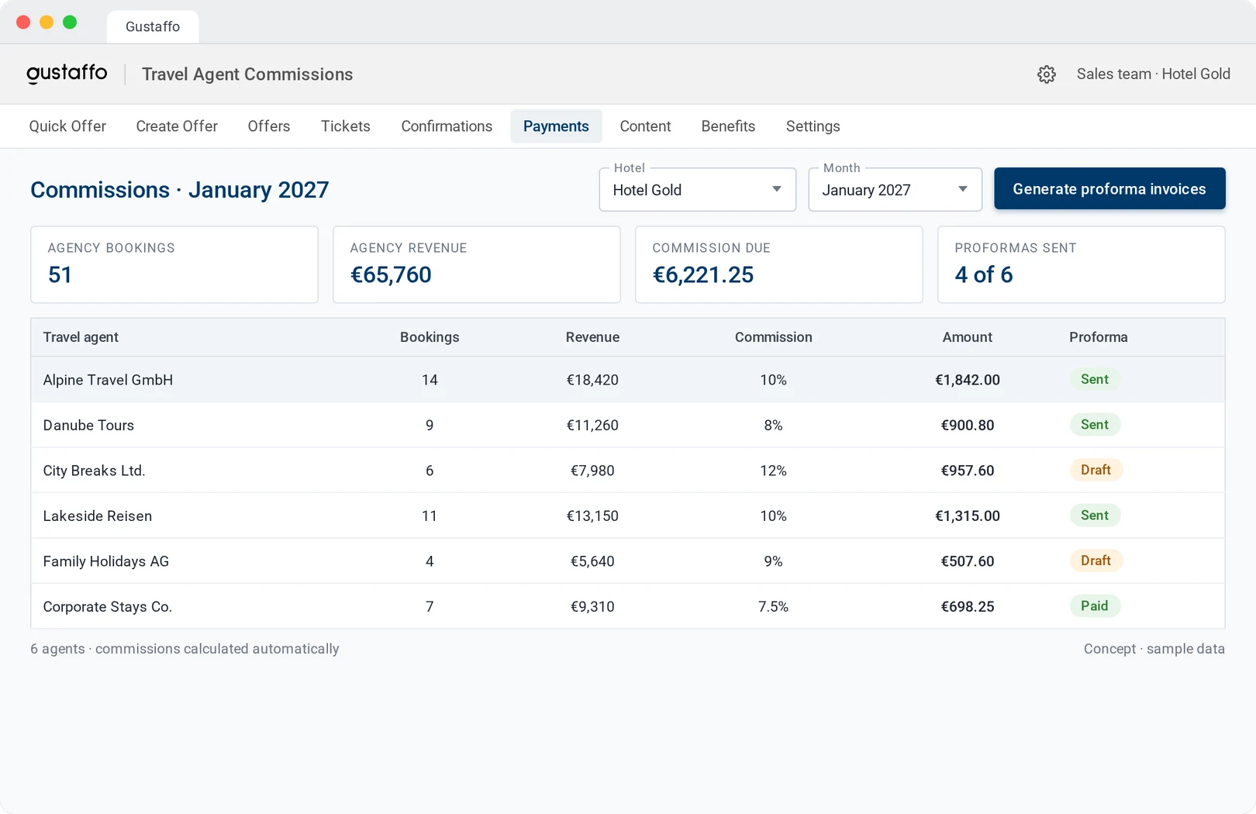Open the settings gear icon
Image resolution: width=1256 pixels, height=814 pixels.
tap(1047, 74)
